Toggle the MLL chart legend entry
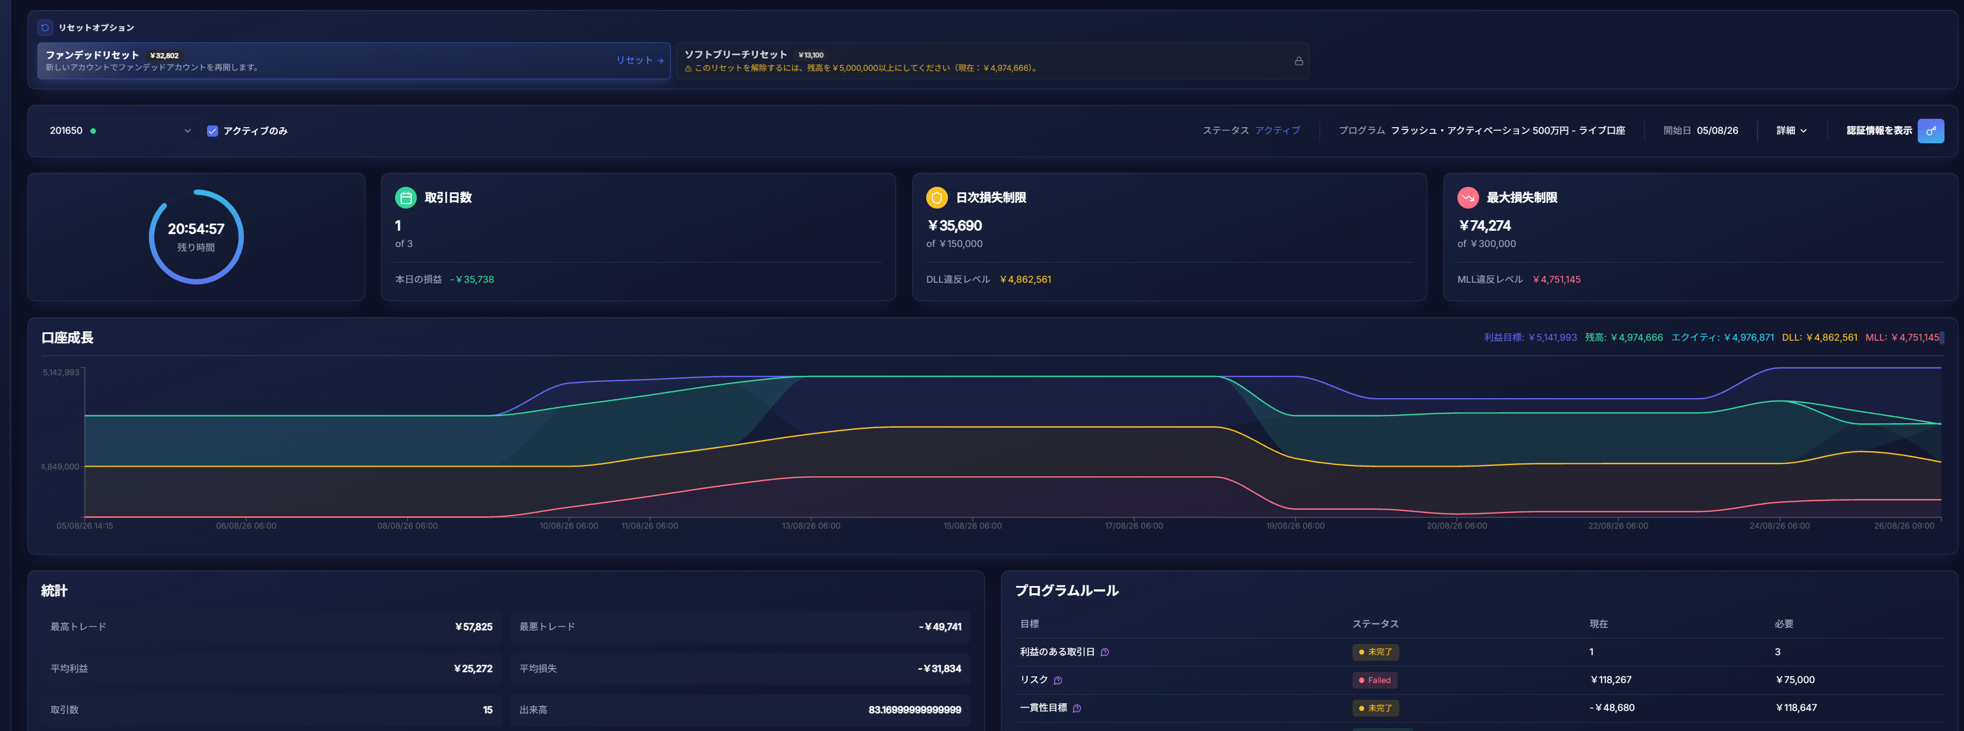The image size is (1964, 731). click(x=1902, y=337)
